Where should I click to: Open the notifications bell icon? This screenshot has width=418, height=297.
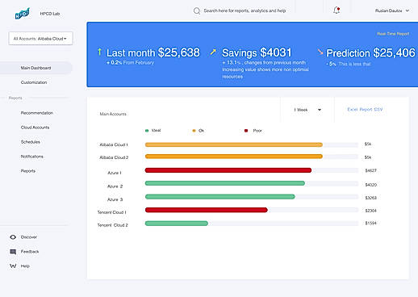point(336,10)
